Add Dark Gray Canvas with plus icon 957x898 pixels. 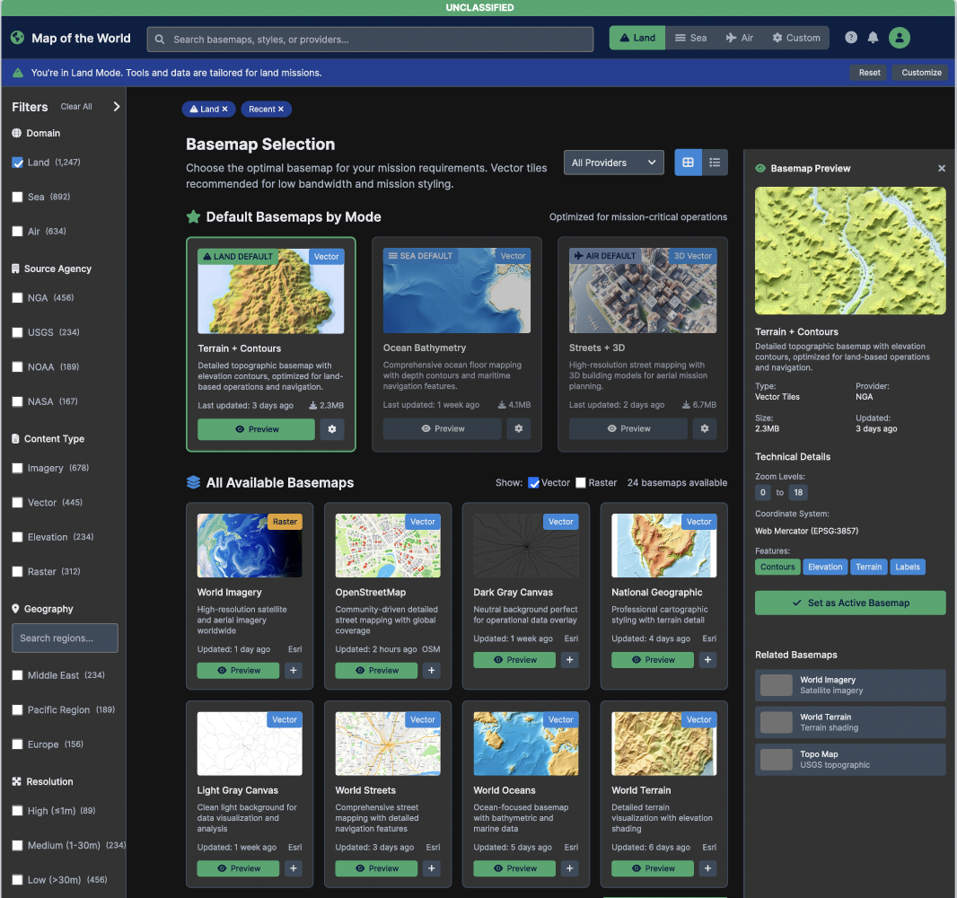(x=570, y=660)
